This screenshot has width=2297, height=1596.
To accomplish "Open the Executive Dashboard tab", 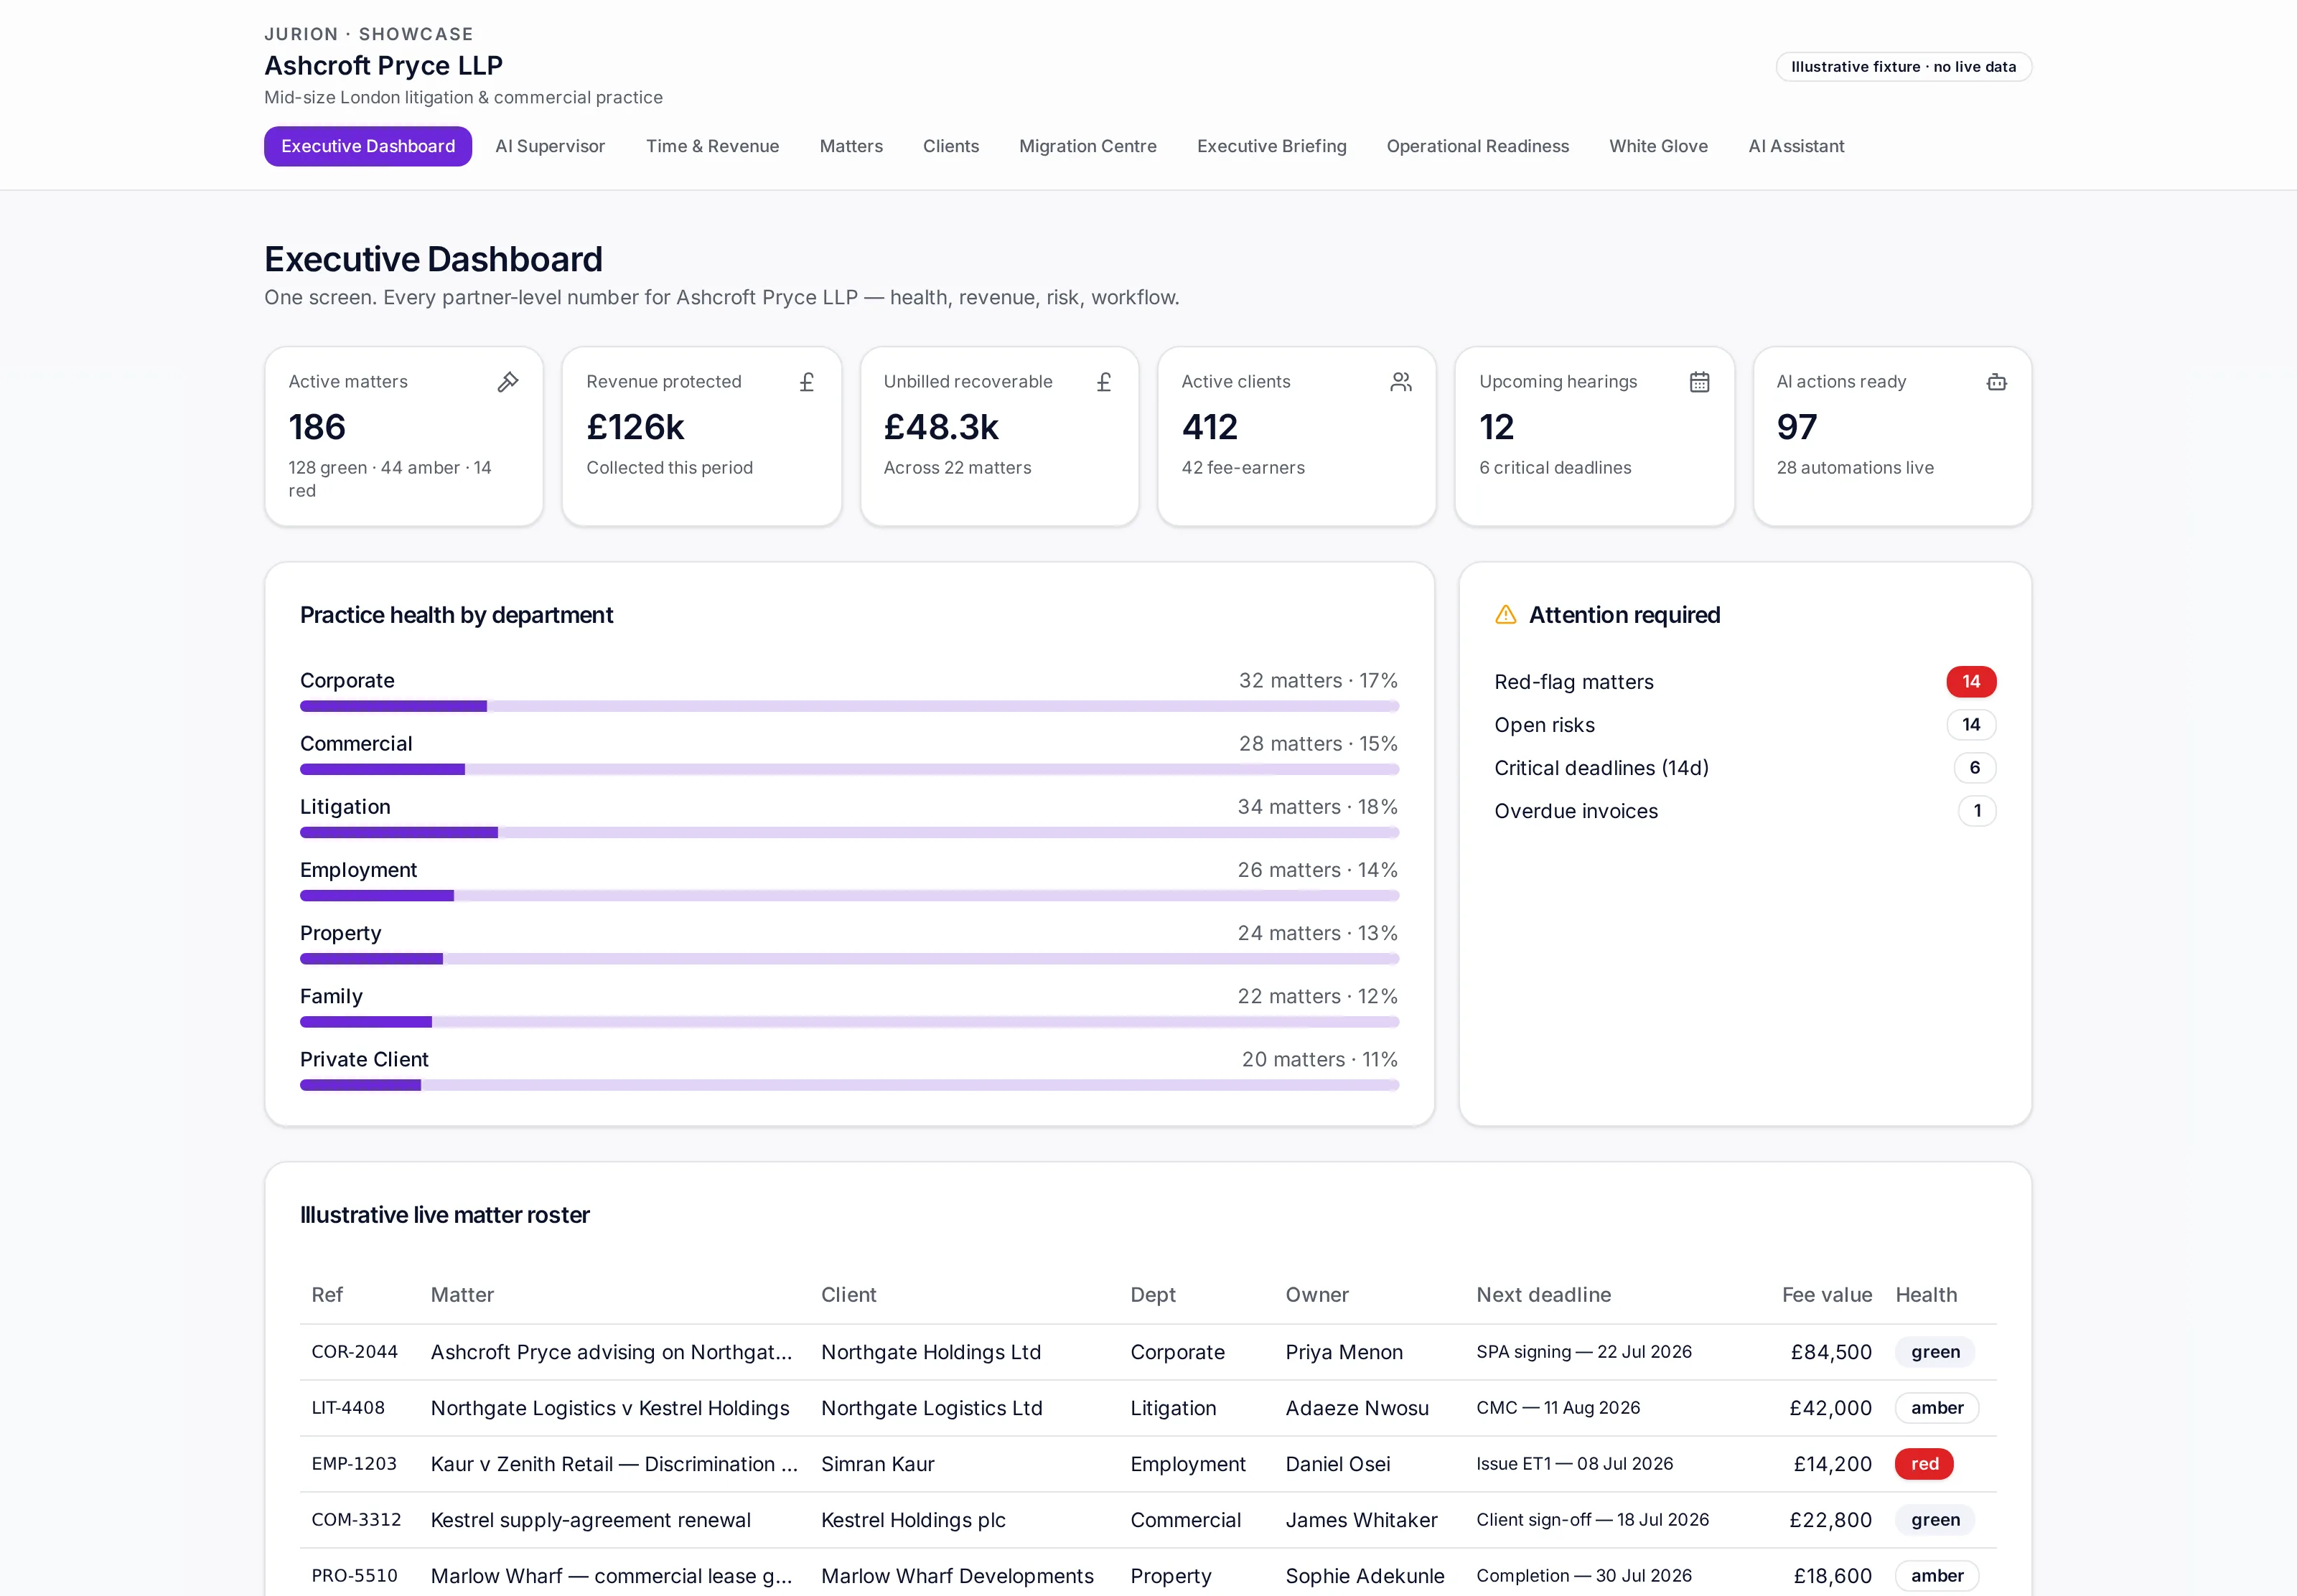I will pyautogui.click(x=368, y=146).
